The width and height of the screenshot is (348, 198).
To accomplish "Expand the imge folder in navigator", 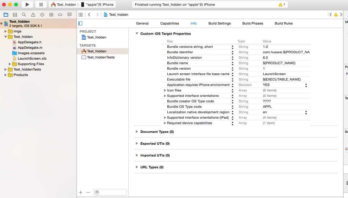I will coord(5,31).
